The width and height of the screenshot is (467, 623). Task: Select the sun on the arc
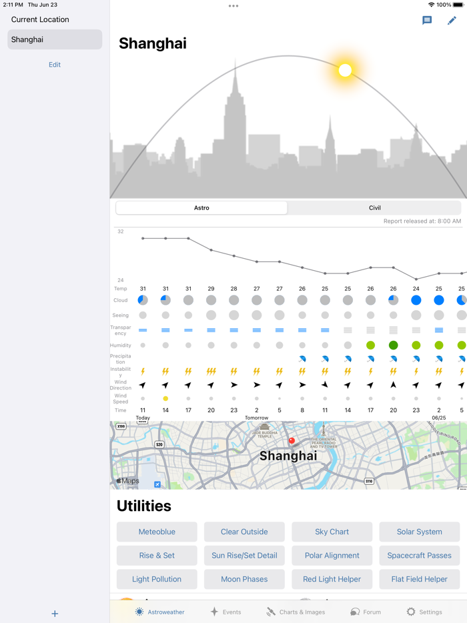(345, 70)
